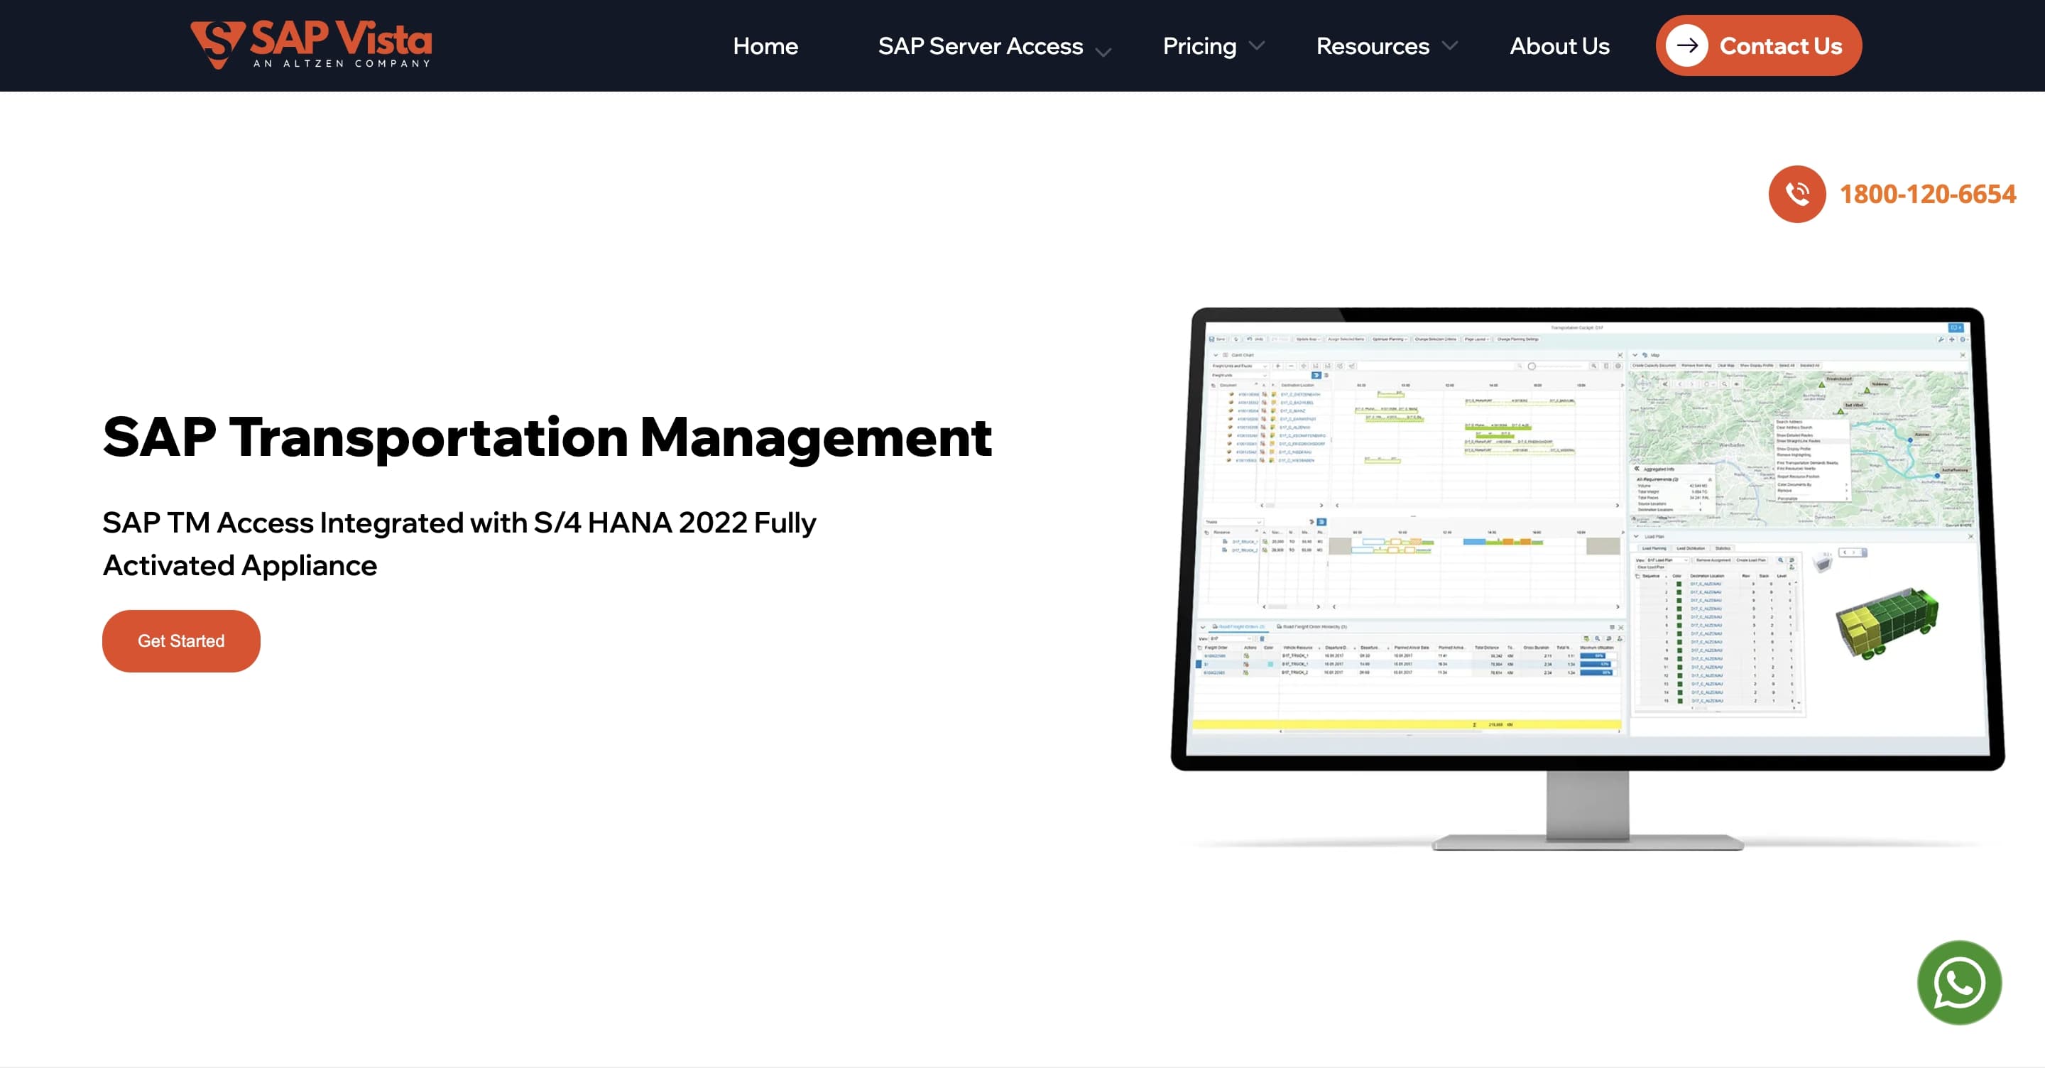Click the SAP Vista logo
The height and width of the screenshot is (1068, 2045).
pos(310,45)
